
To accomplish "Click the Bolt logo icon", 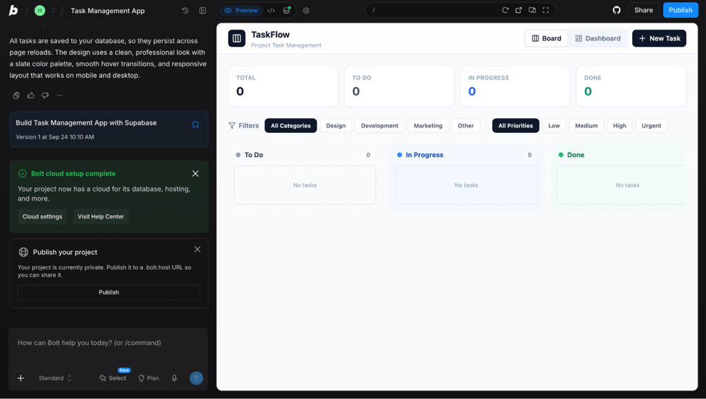I will 14,10.
